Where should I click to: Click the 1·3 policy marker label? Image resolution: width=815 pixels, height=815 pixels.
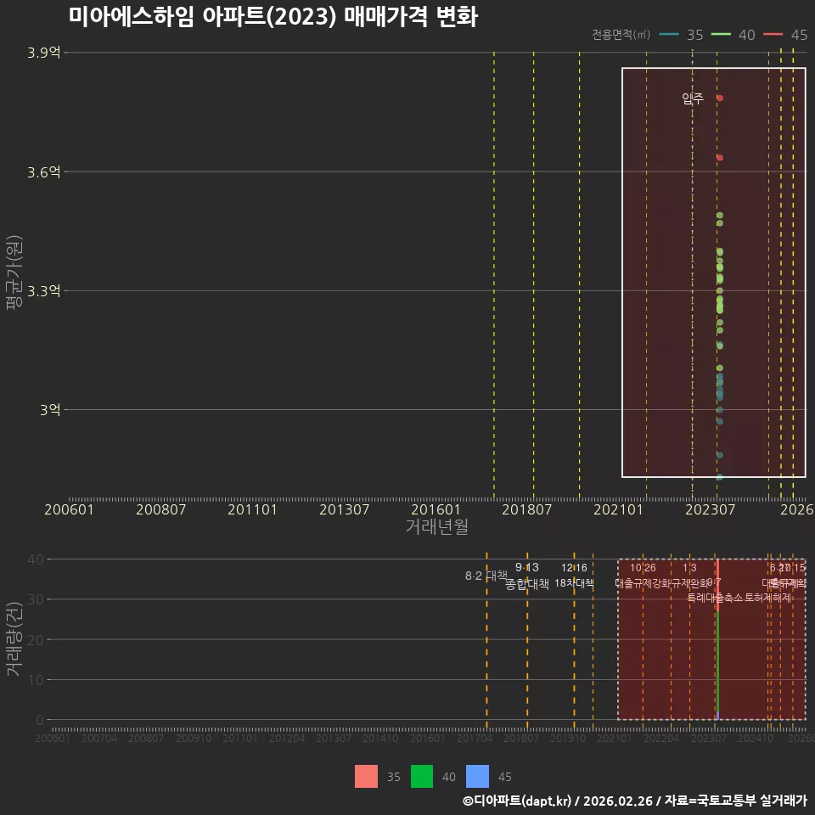point(689,568)
